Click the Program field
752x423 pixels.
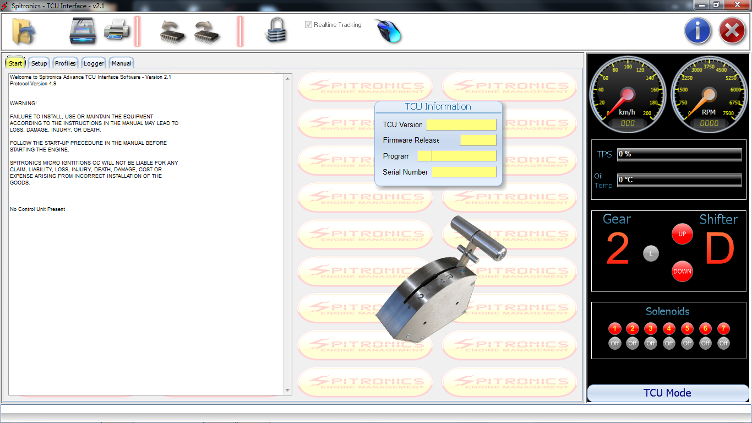pyautogui.click(x=457, y=156)
